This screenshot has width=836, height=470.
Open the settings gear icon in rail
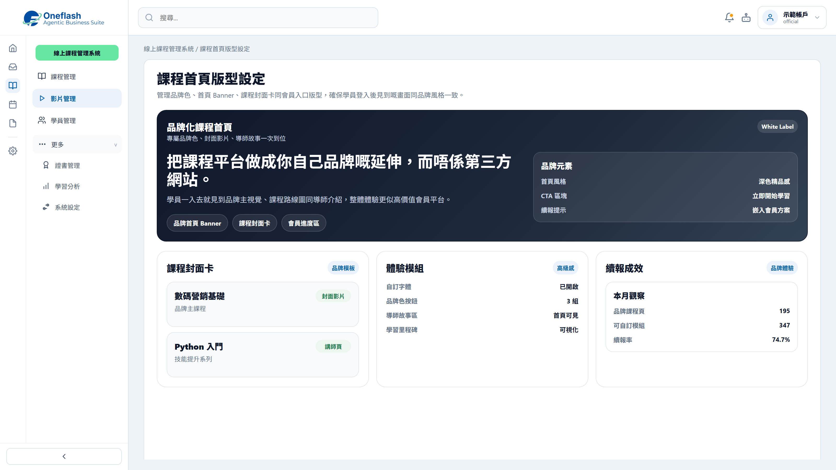[x=13, y=151]
